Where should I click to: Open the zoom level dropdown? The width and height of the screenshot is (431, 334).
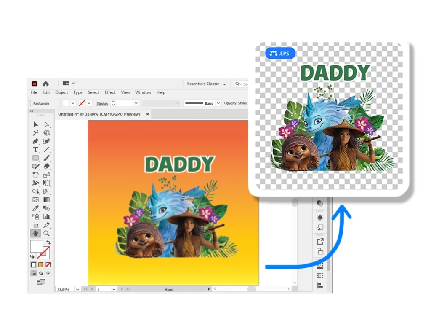[77, 289]
